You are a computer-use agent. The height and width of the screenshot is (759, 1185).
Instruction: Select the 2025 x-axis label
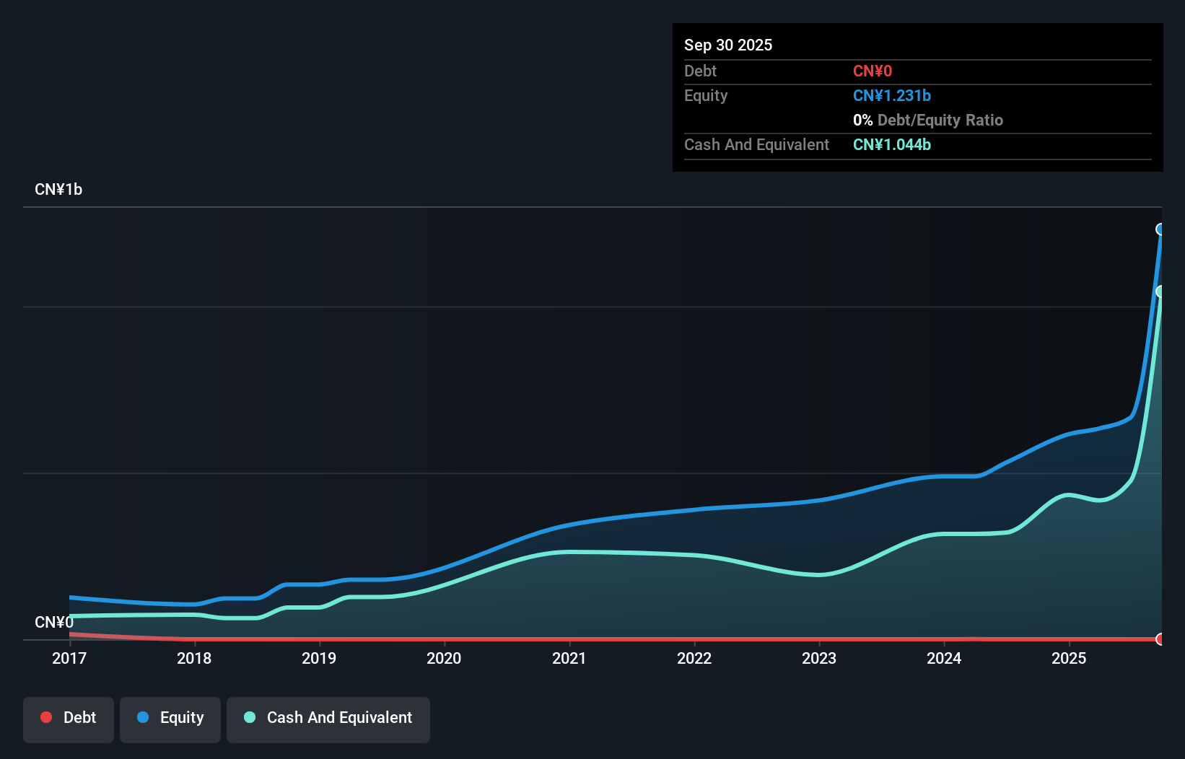coord(1069,658)
